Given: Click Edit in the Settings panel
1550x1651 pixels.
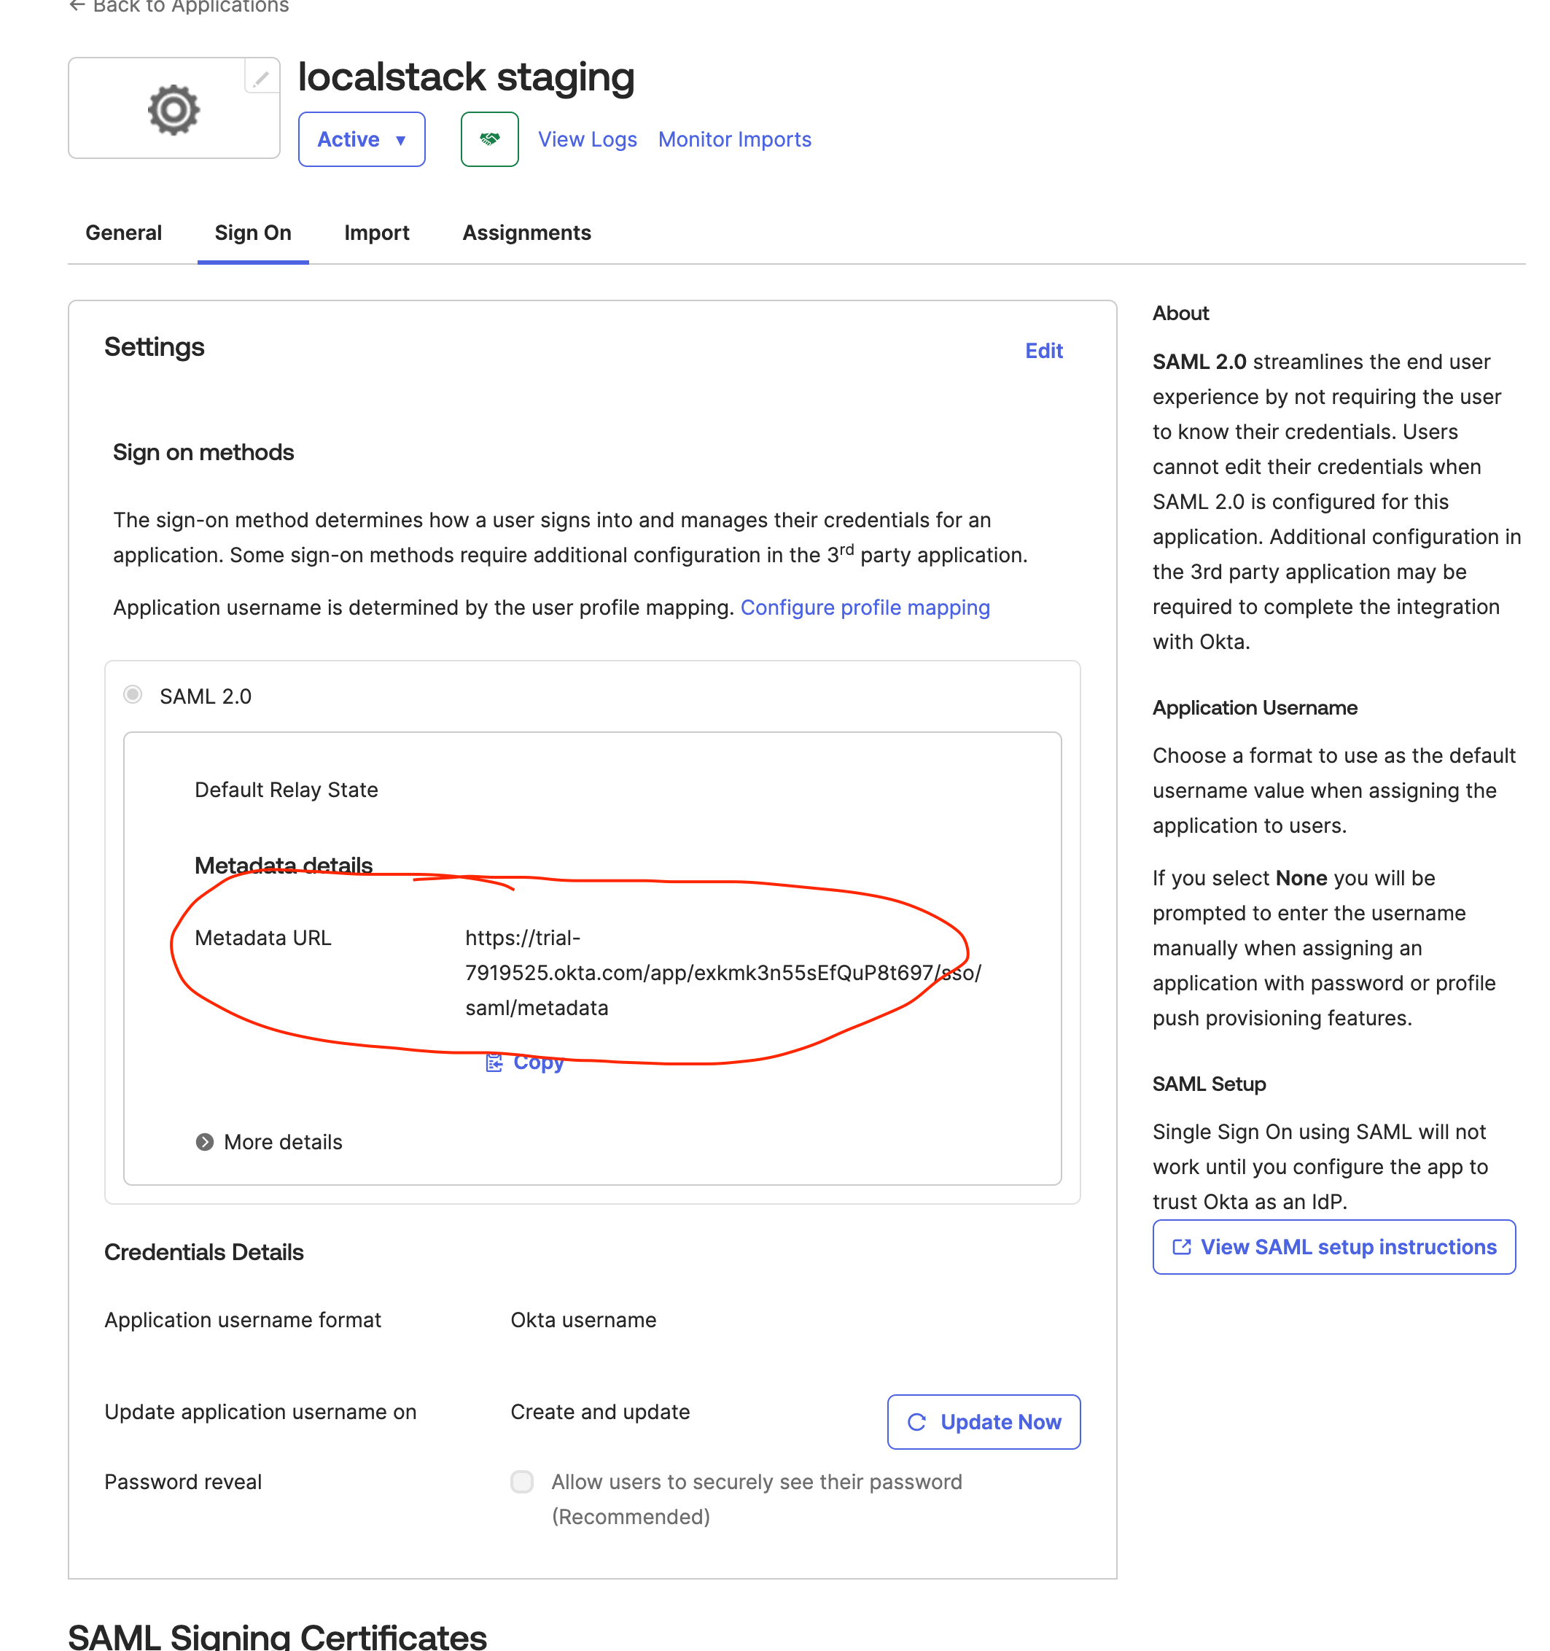Looking at the screenshot, I should pos(1043,351).
